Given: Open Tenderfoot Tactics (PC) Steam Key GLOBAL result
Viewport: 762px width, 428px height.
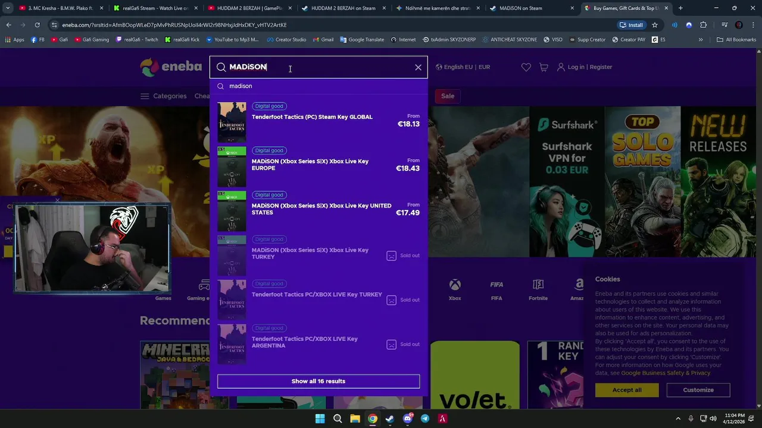Looking at the screenshot, I should tap(318, 122).
